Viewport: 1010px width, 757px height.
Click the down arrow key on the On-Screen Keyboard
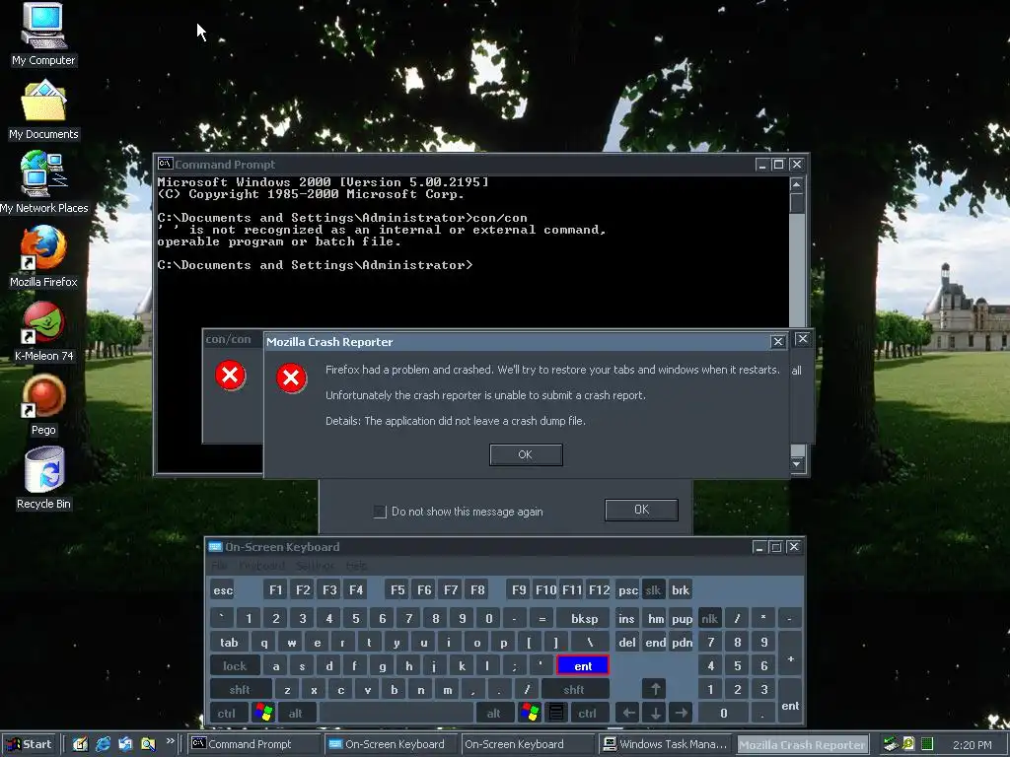pos(655,714)
